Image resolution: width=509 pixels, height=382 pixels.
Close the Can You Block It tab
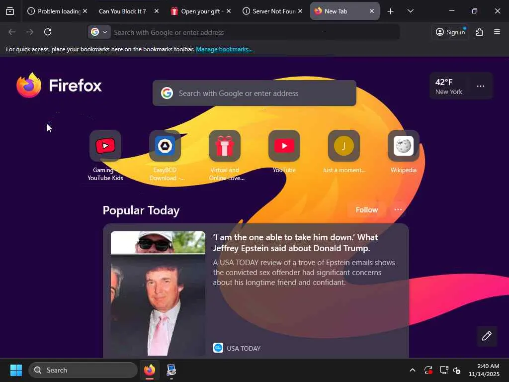tap(157, 11)
